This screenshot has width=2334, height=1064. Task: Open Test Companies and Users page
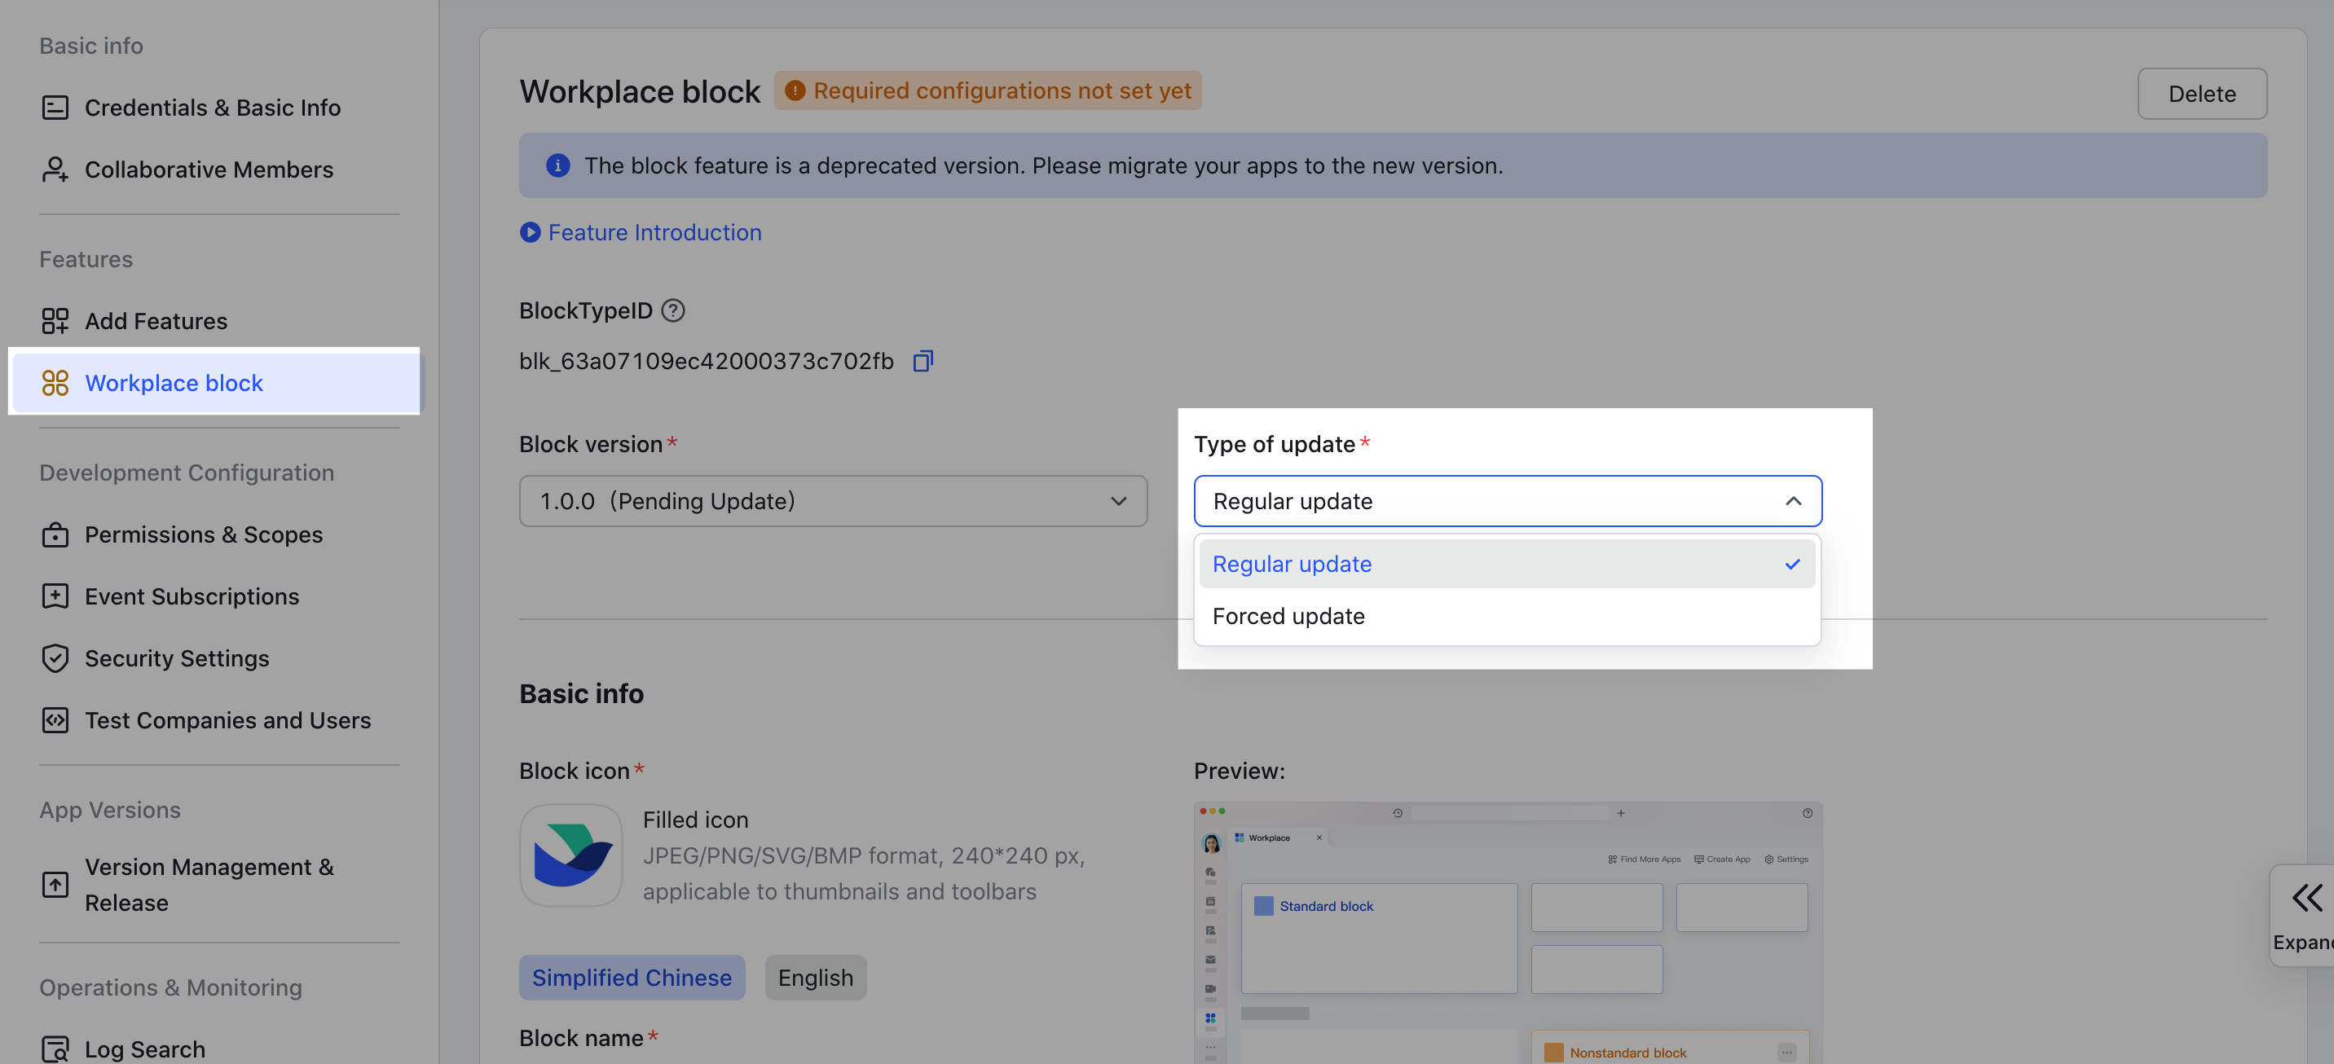coord(227,721)
